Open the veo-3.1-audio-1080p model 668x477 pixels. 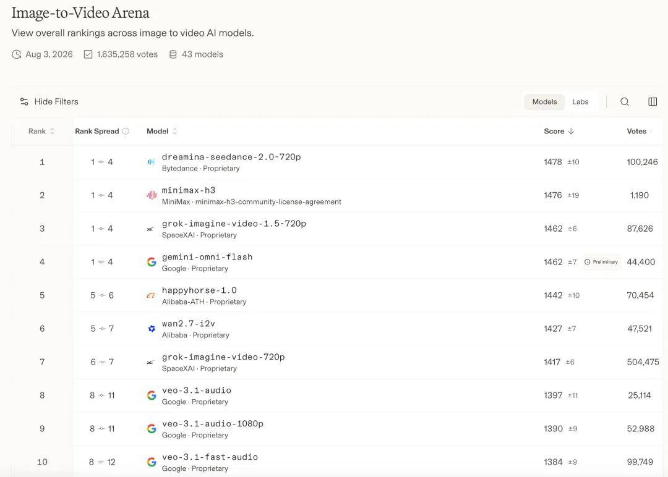tap(213, 423)
